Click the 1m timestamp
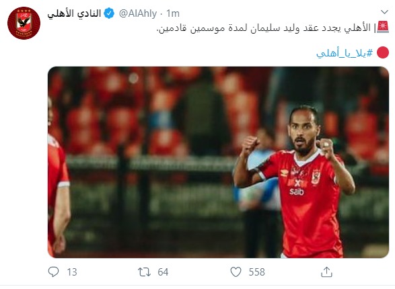This screenshot has width=395, height=289. point(173,13)
